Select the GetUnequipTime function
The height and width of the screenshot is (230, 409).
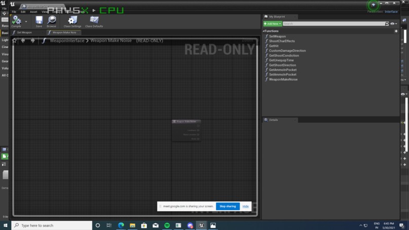[281, 60]
